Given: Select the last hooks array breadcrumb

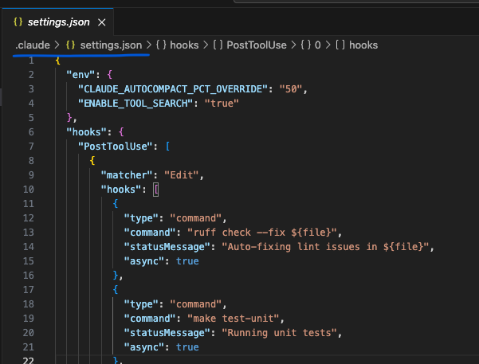Looking at the screenshot, I should point(363,45).
